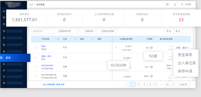
Task: Select 库存申请 from the dropdown menu
Action: (185, 71)
